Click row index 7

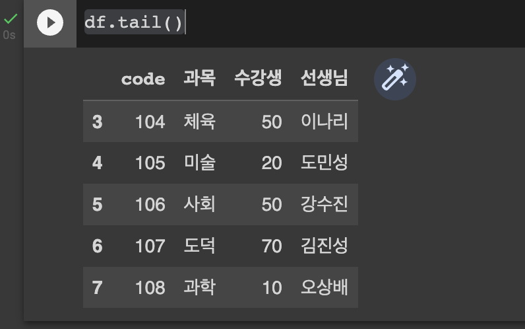(97, 288)
